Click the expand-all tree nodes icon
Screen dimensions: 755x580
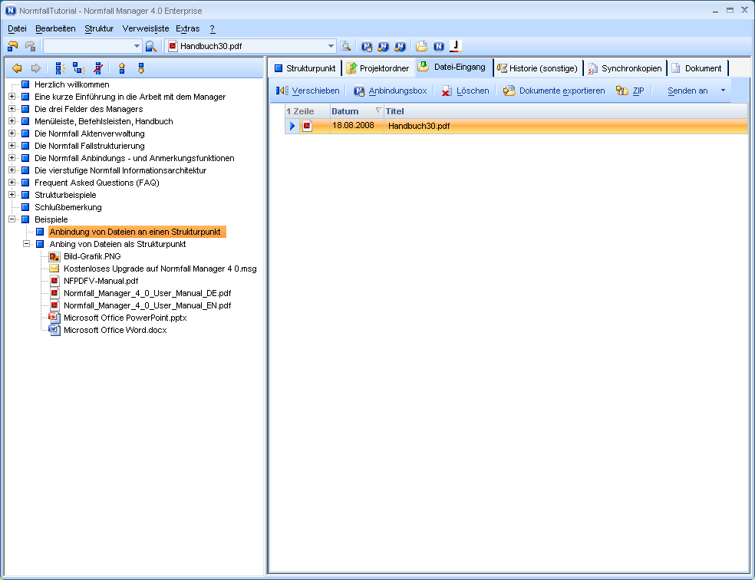(x=61, y=68)
